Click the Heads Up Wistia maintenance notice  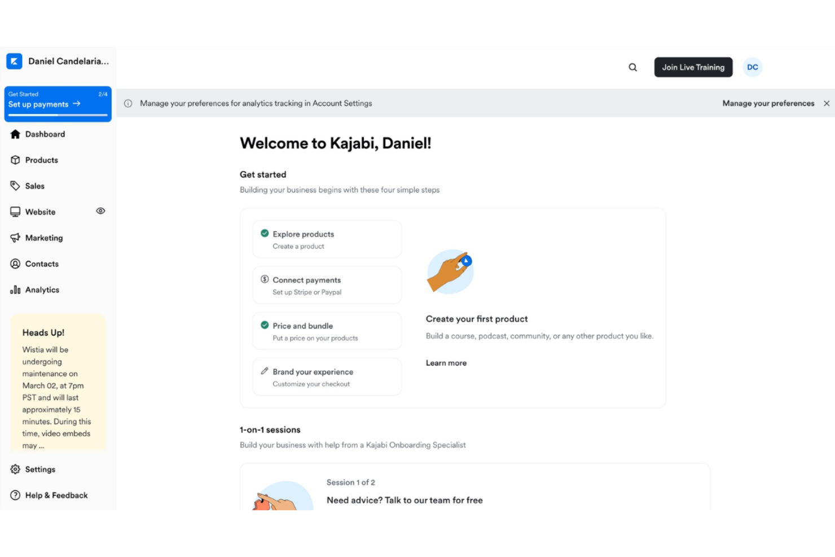pyautogui.click(x=58, y=383)
